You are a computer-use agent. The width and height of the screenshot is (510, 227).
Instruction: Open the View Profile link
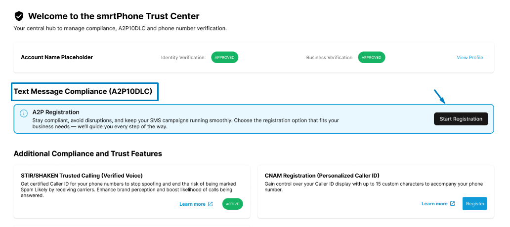(469, 57)
